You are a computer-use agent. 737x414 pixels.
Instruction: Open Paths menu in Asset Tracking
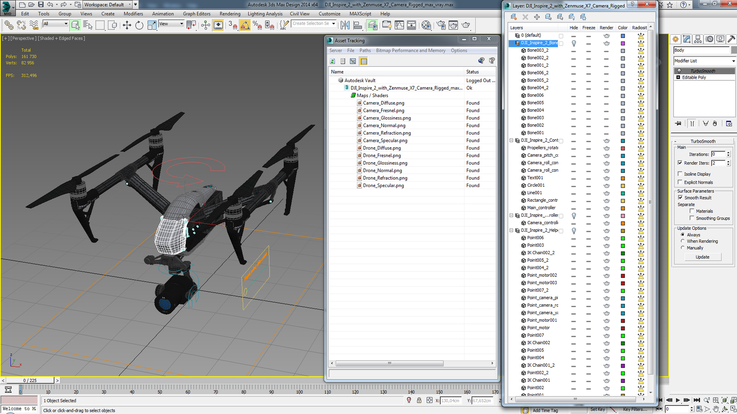(365, 51)
